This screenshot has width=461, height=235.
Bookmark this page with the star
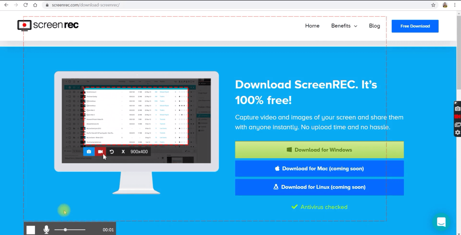pyautogui.click(x=433, y=5)
